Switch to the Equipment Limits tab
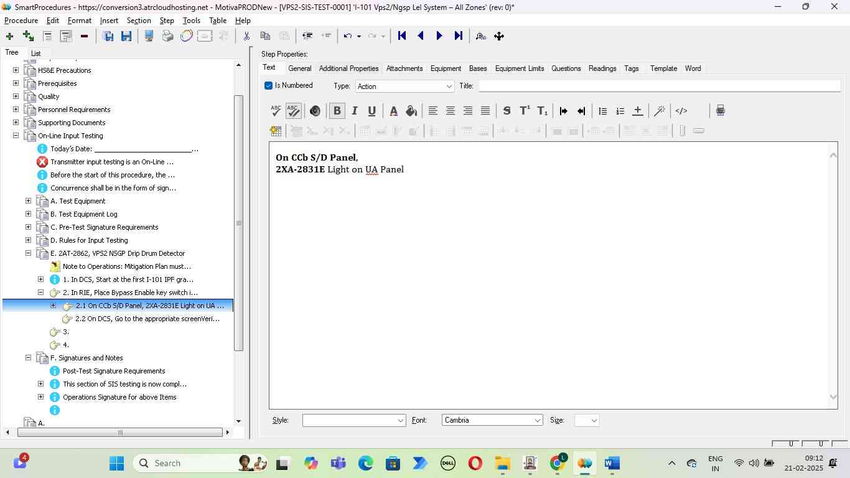The image size is (850, 478). pyautogui.click(x=520, y=68)
